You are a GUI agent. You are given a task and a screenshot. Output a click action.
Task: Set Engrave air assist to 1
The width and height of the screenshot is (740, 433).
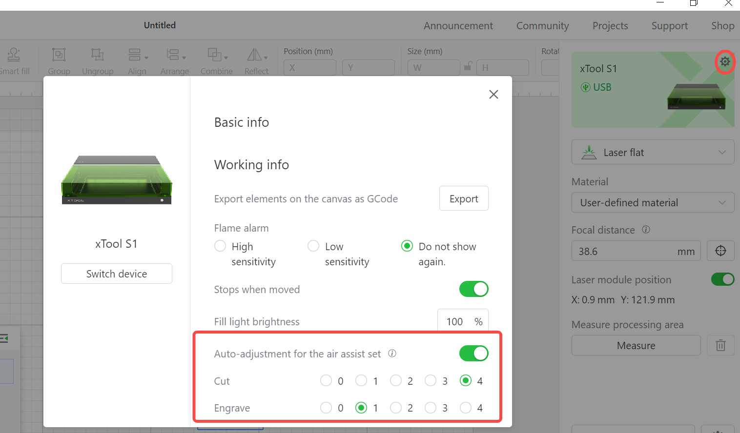pyautogui.click(x=361, y=407)
